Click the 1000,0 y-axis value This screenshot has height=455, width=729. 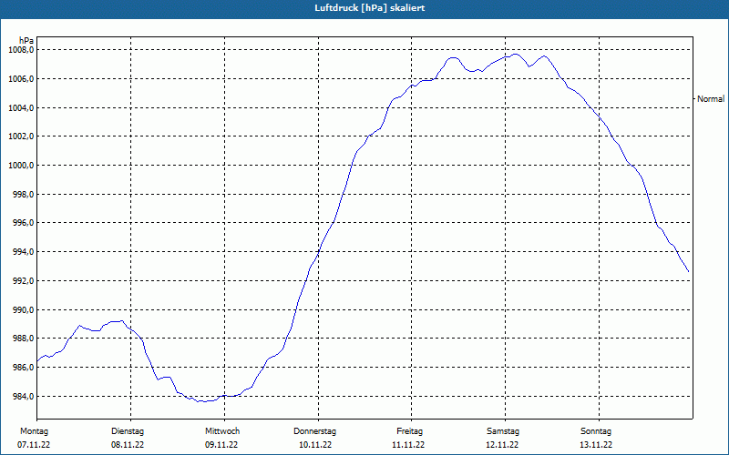tap(21, 166)
